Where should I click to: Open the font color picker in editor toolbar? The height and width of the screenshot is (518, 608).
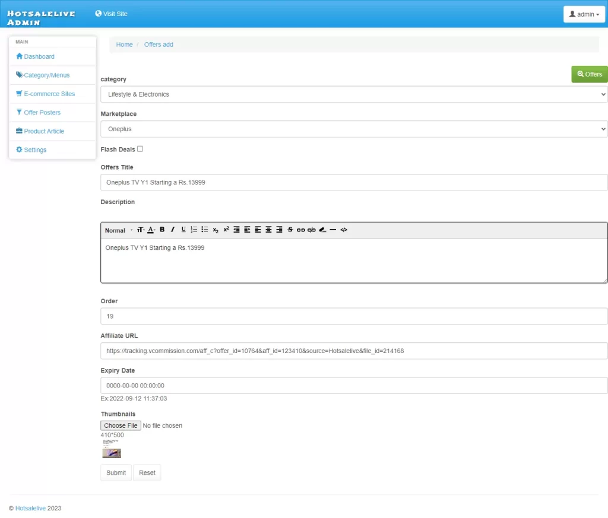click(151, 230)
